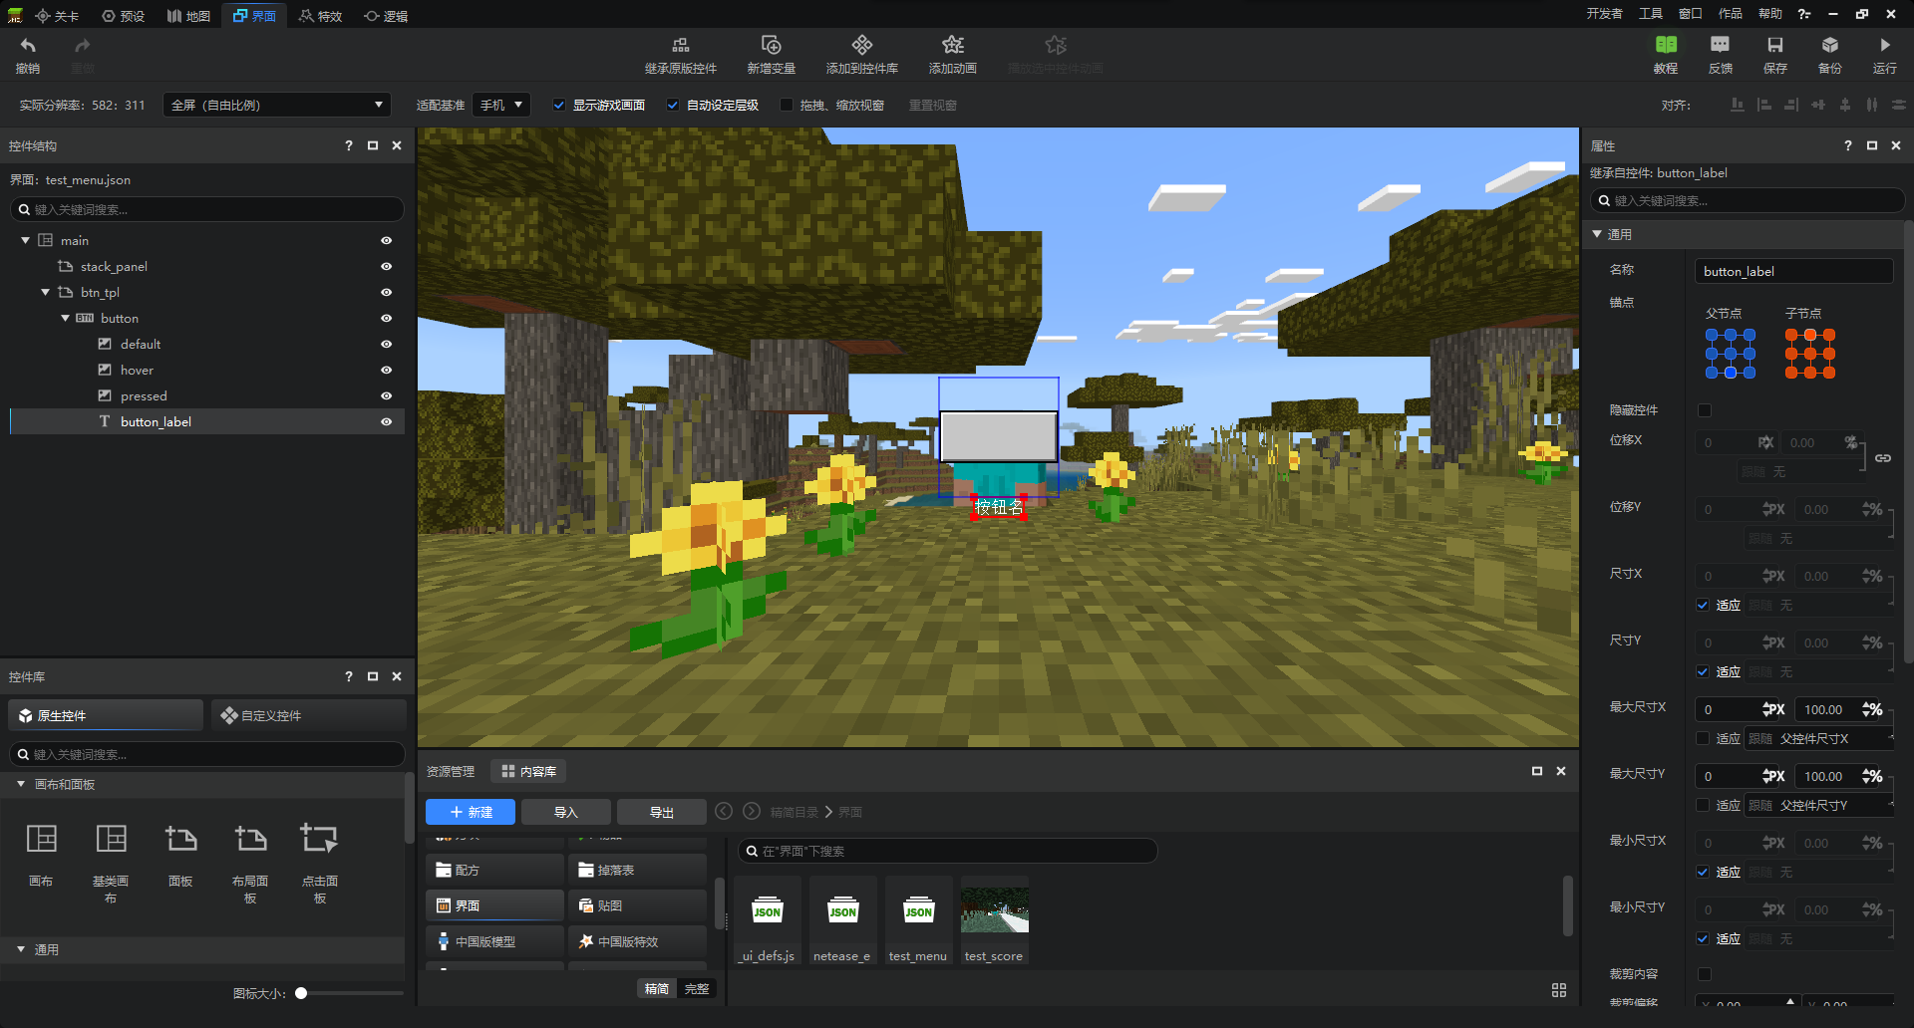
Task: Switch content view to grid layout icon
Action: point(1559,990)
